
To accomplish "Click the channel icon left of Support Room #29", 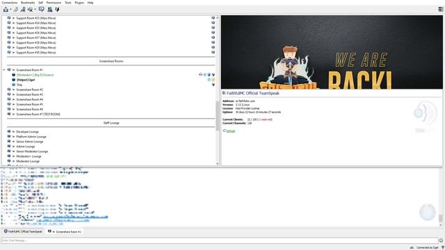I will (9, 47).
